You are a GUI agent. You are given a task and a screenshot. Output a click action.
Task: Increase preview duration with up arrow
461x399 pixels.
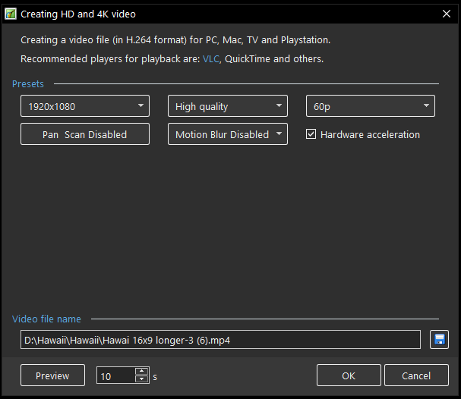coord(142,371)
